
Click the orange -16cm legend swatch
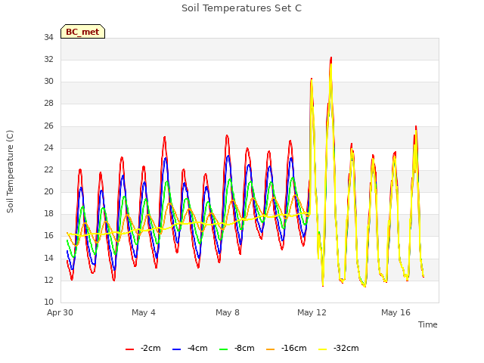(x=271, y=349)
